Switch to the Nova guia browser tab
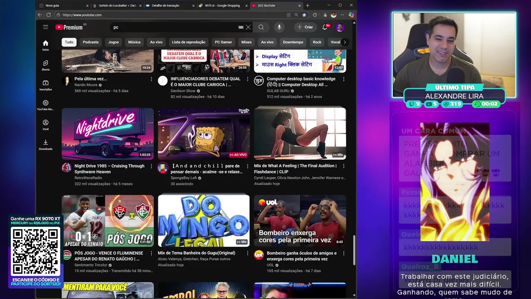531x299 pixels. (x=63, y=5)
